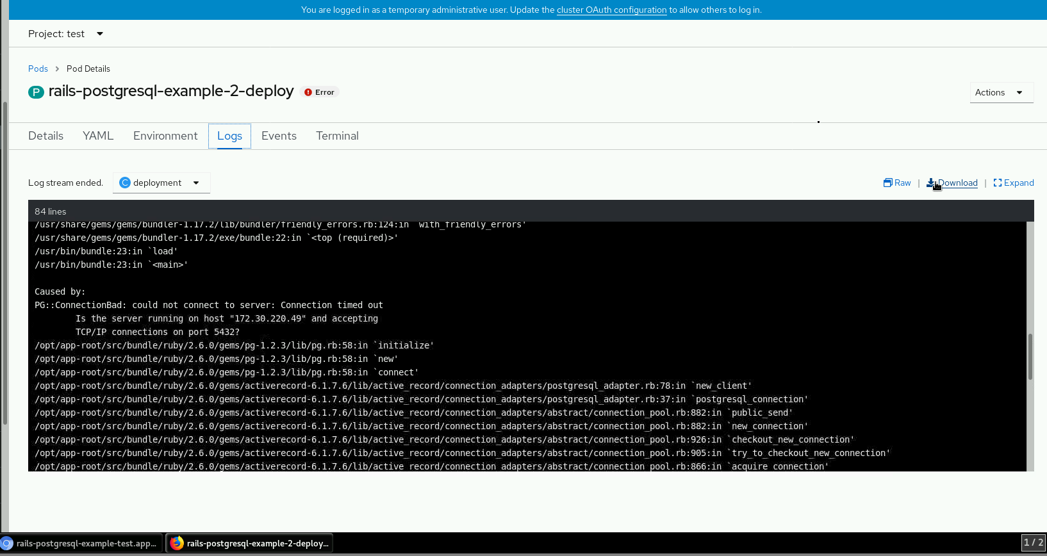The image size is (1047, 556).
Task: Click the connection_pool.rb:882 `public_send' line
Action: [x=414, y=413]
